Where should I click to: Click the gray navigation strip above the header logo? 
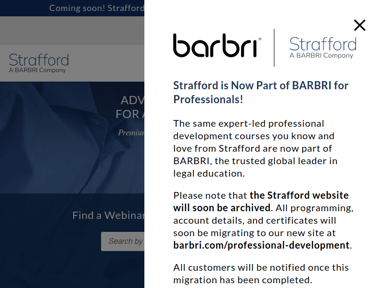72,30
